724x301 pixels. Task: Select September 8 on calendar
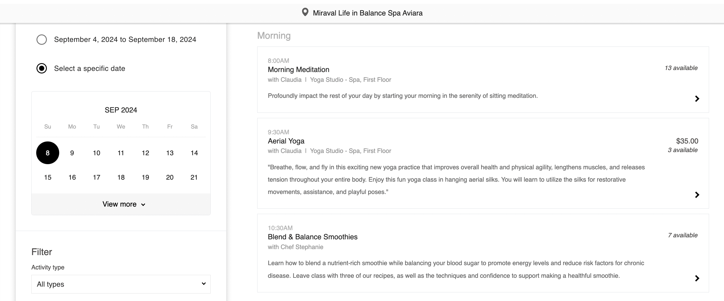tap(48, 153)
